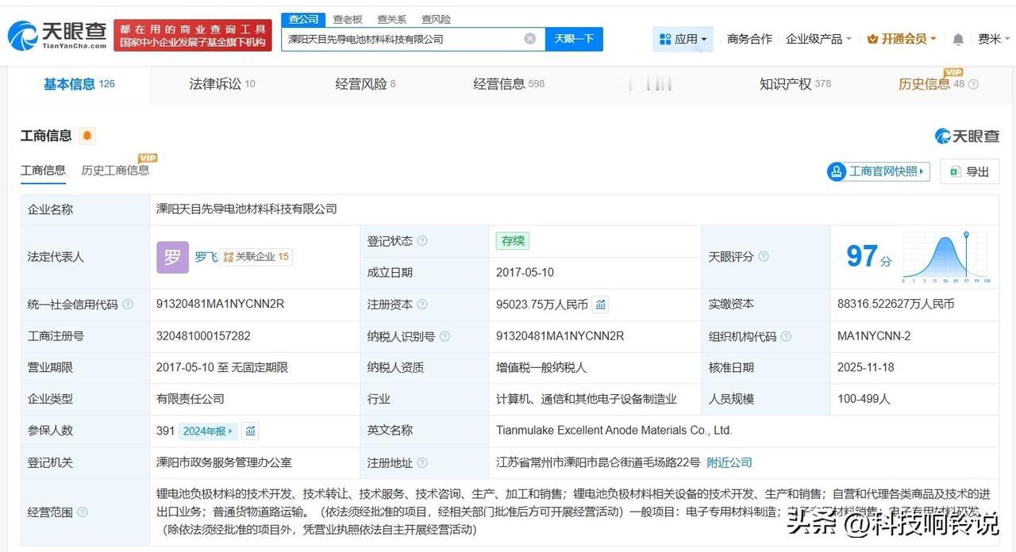Screen dimensions: 1016x552
Task: Click help icon next to 统一社会信用代码
Action: point(128,305)
